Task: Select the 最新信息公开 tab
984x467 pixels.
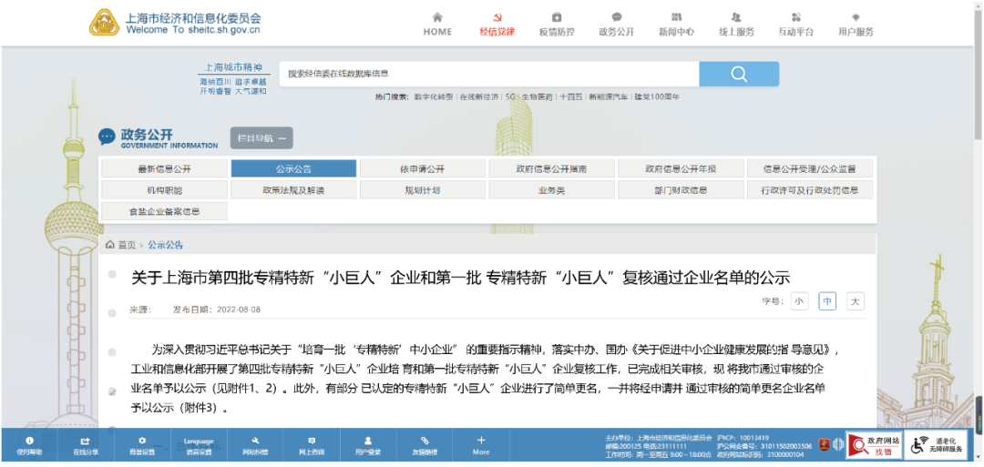Action: 164,168
